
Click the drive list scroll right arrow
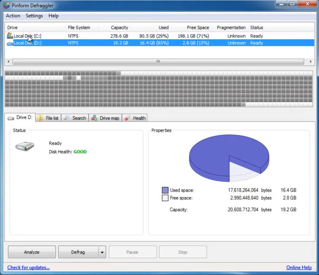point(310,62)
